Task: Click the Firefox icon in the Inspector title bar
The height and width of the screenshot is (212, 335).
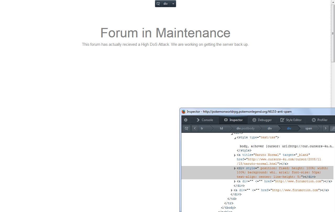Action: [x=184, y=112]
